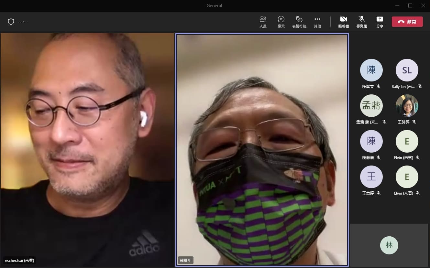Expand the More (其他) options menu
This screenshot has width=430, height=268.
point(317,22)
